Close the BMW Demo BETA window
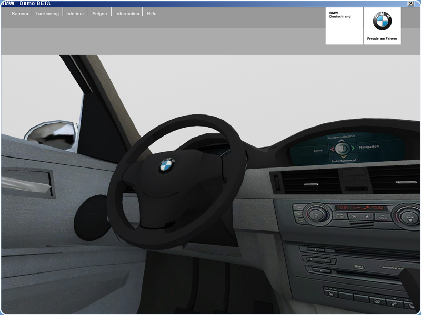Image resolution: width=421 pixels, height=315 pixels. (410, 3)
